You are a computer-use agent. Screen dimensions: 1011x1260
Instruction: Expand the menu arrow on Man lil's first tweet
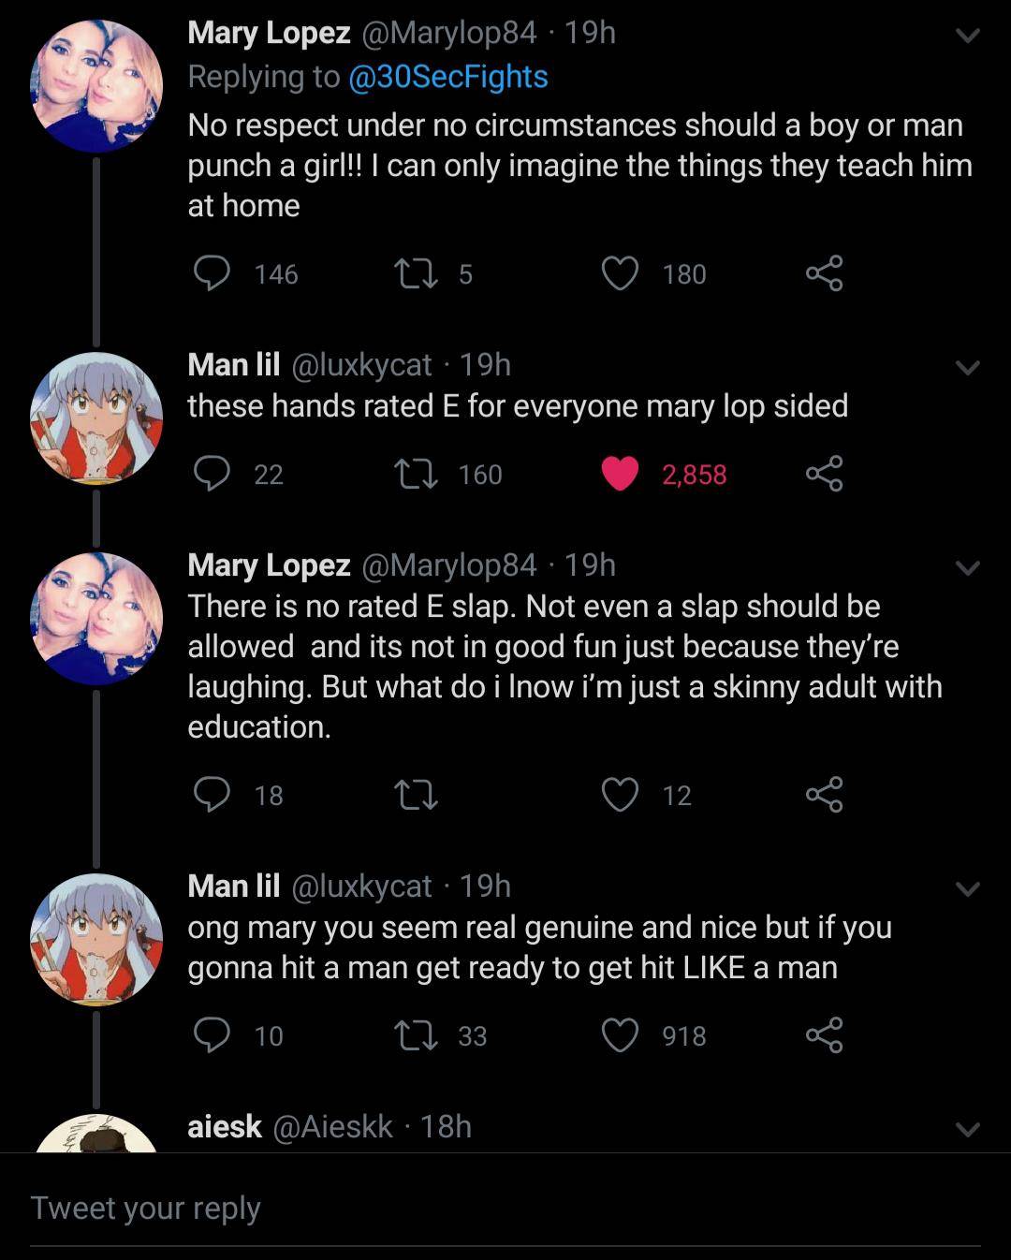point(967,368)
